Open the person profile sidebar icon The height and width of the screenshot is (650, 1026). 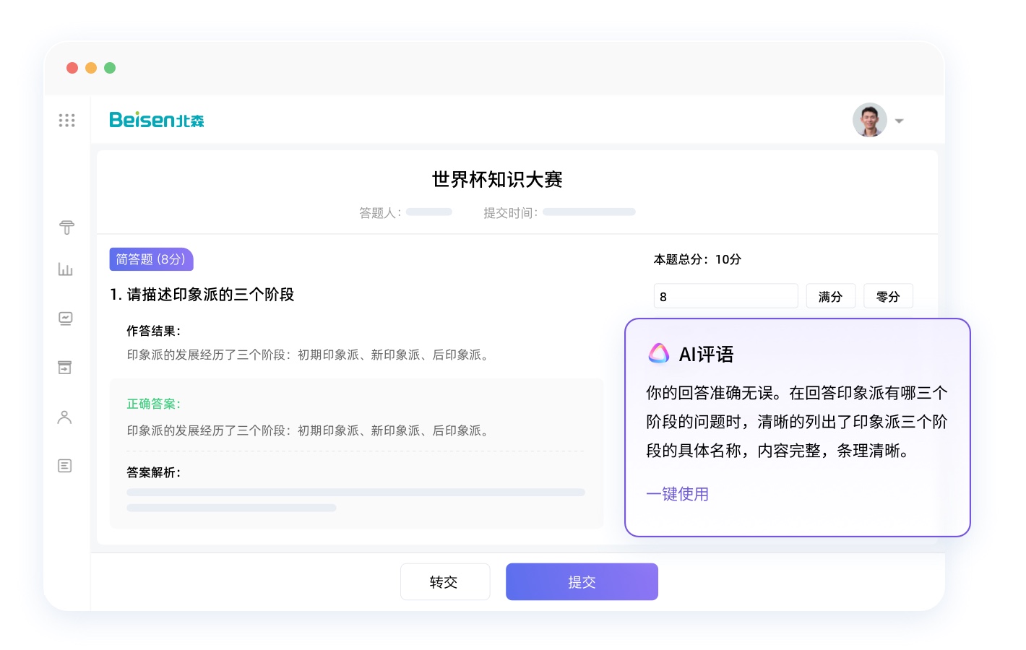click(x=65, y=417)
